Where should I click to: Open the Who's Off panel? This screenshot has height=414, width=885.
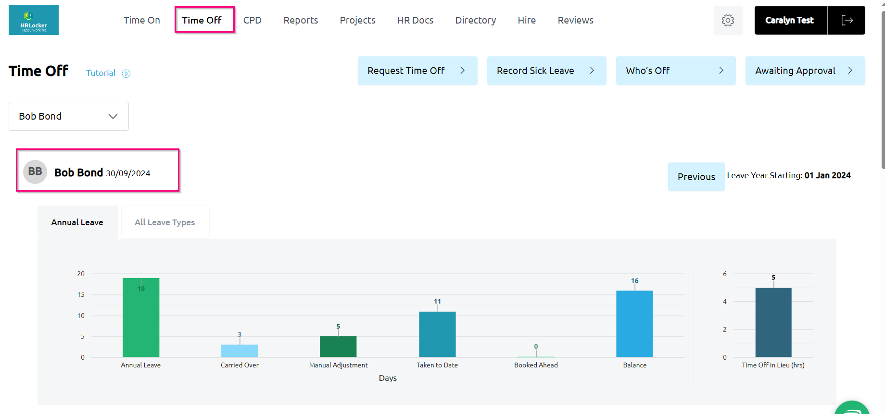point(675,71)
